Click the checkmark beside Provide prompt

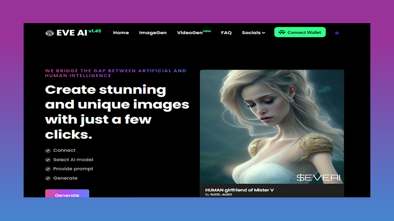(x=48, y=169)
